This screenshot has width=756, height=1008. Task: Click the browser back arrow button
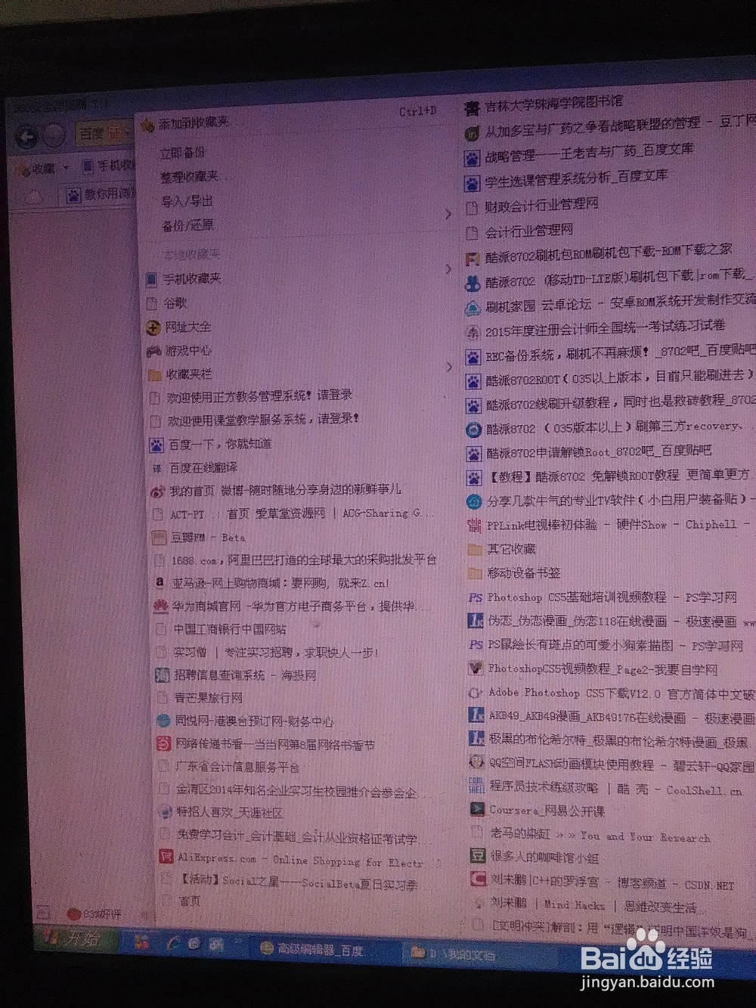tap(27, 137)
